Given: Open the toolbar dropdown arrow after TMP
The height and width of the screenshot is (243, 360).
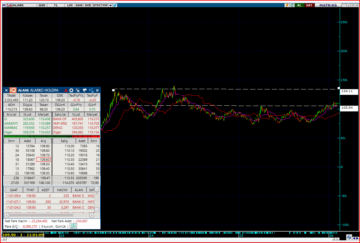Looking at the screenshot, I should point(110,5).
